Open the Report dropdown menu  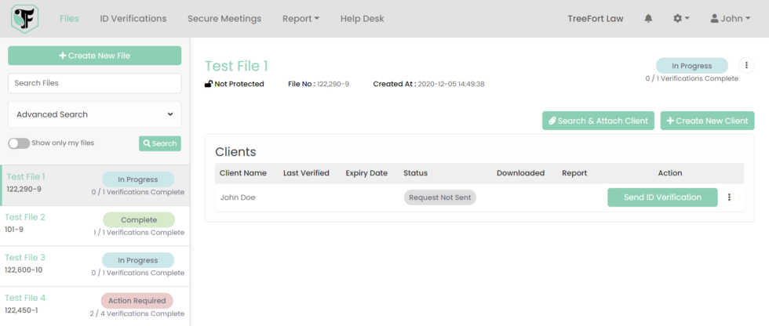pos(301,19)
